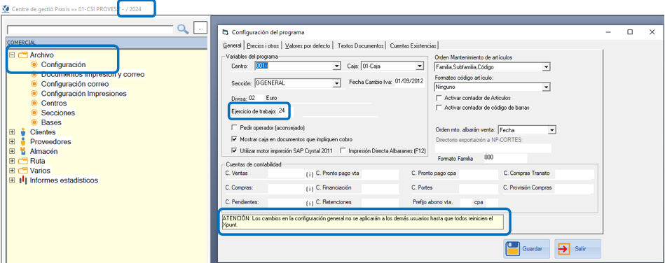
Task: Expand the Ruta node
Action: (12, 162)
